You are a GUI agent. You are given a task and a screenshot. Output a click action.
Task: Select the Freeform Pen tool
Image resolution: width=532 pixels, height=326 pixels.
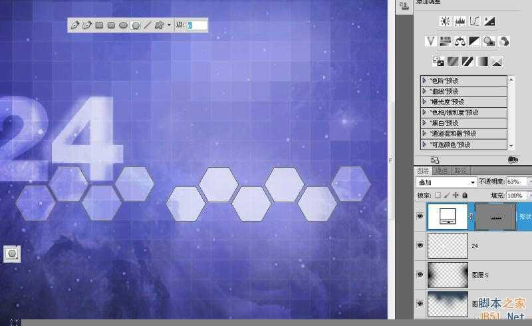[x=87, y=25]
